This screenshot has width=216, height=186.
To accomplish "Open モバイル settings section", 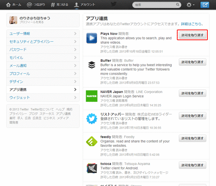I will pyautogui.click(x=43, y=57).
